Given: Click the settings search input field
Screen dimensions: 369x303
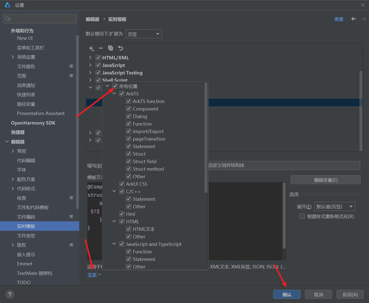Looking at the screenshot, I should (x=40, y=19).
